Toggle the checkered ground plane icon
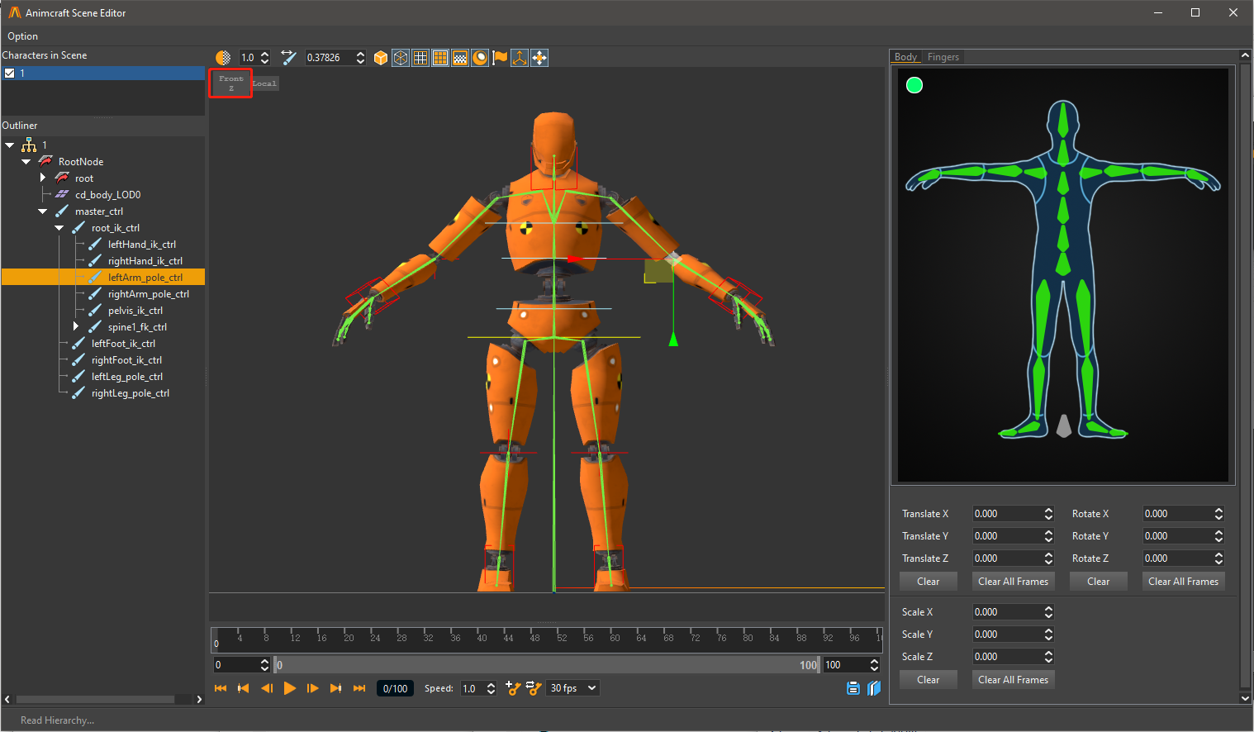Image resolution: width=1254 pixels, height=732 pixels. click(460, 58)
